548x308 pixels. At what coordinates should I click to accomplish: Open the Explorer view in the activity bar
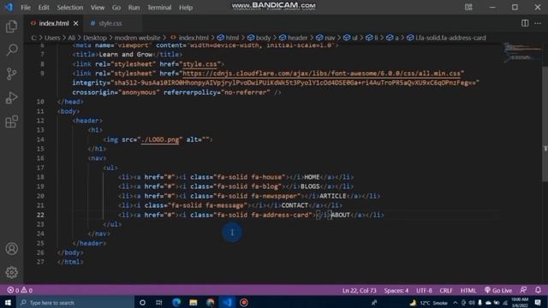[11, 27]
